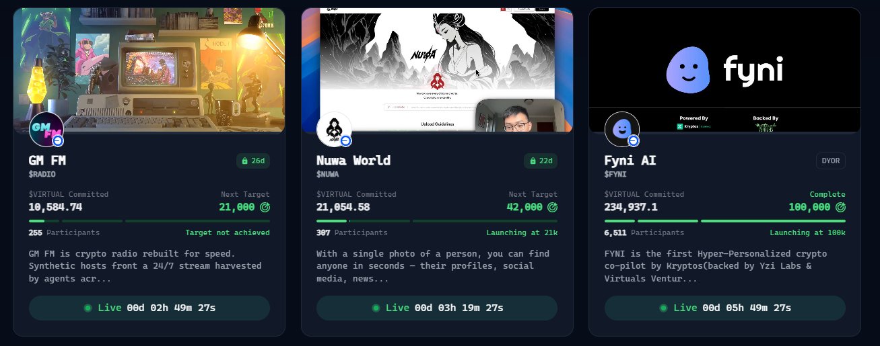The height and width of the screenshot is (346, 880).
Task: Click the blue badge on Fyni avatar
Action: click(634, 141)
